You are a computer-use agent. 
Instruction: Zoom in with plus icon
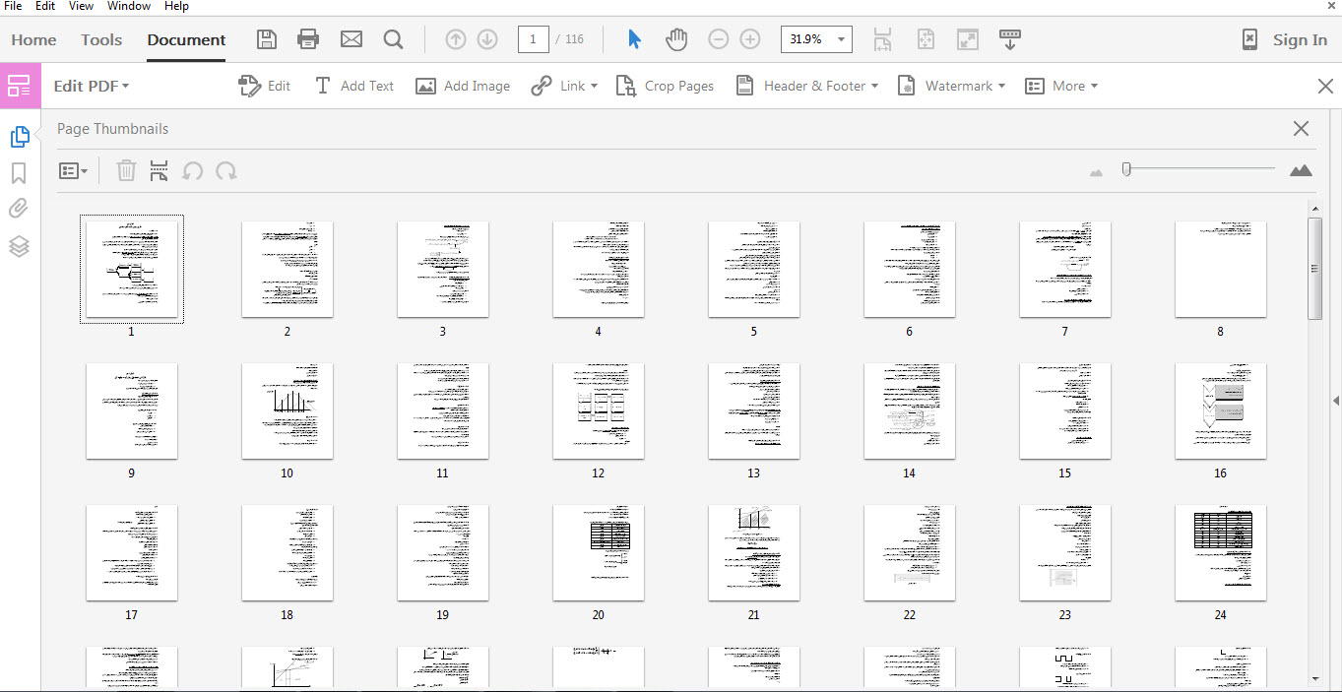[x=750, y=39]
